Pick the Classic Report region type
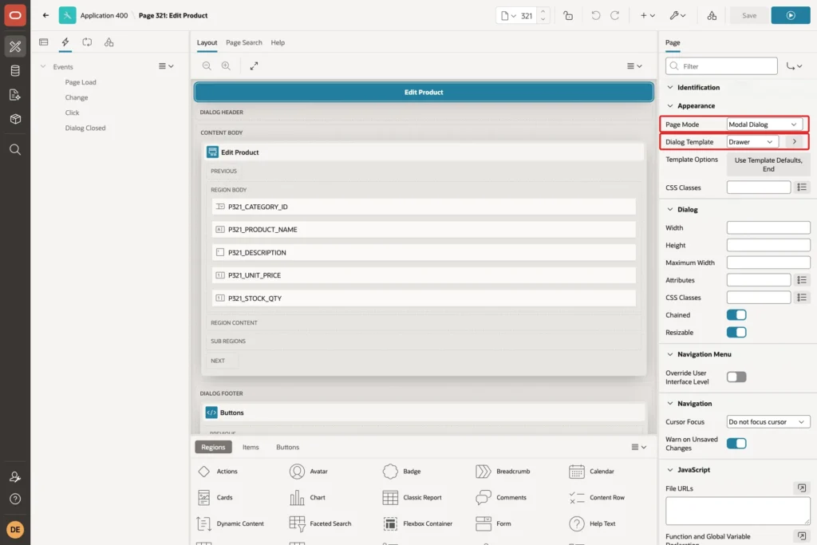Image resolution: width=817 pixels, height=545 pixels. (412, 498)
